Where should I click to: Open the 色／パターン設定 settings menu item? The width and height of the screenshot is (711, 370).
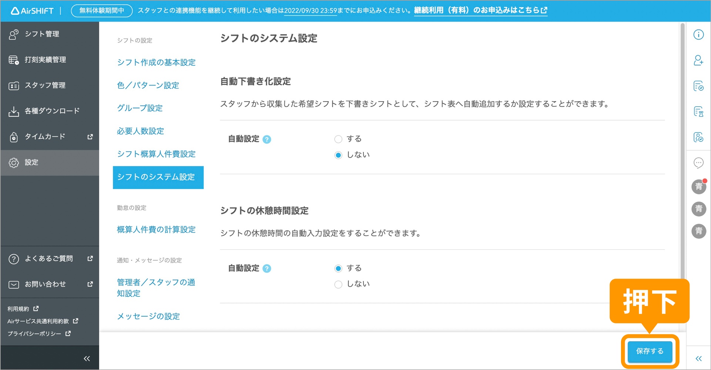(148, 85)
